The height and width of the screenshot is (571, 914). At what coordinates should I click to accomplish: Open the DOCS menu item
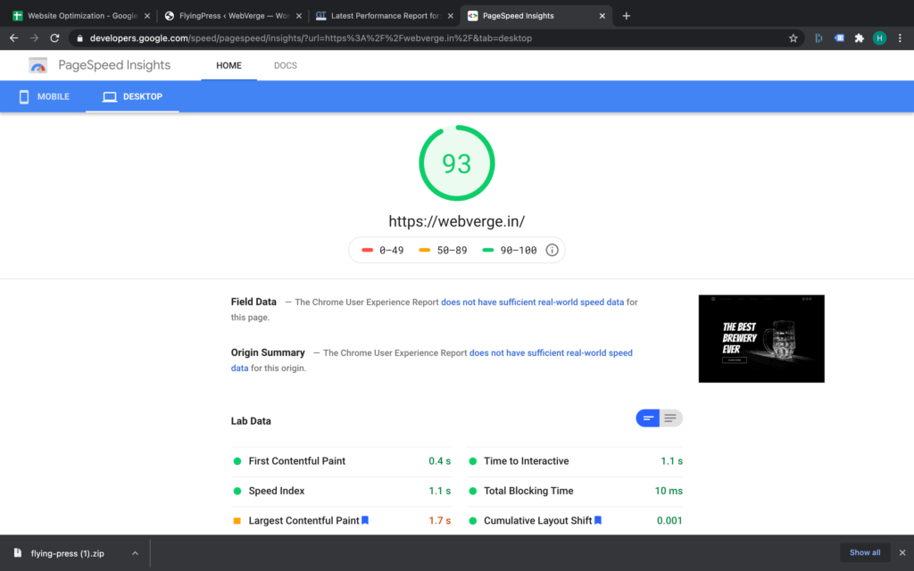click(x=285, y=65)
